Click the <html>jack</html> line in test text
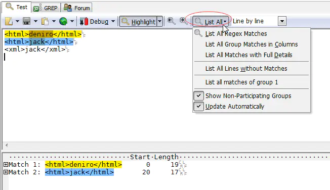Image resolution: width=330 pixels, height=190 pixels. point(39,41)
